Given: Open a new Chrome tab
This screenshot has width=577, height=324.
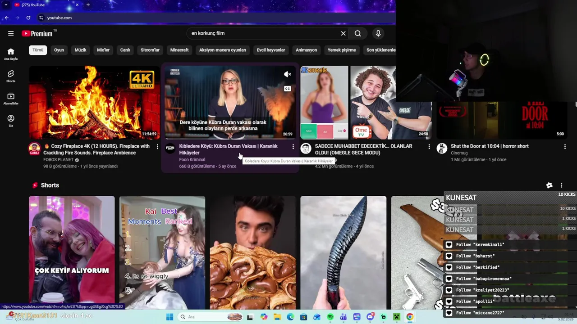Looking at the screenshot, I should (x=88, y=5).
